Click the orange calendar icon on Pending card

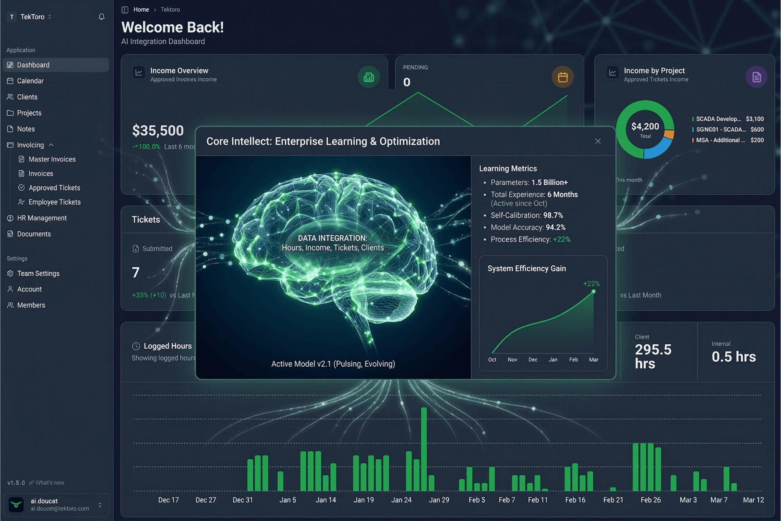point(563,76)
